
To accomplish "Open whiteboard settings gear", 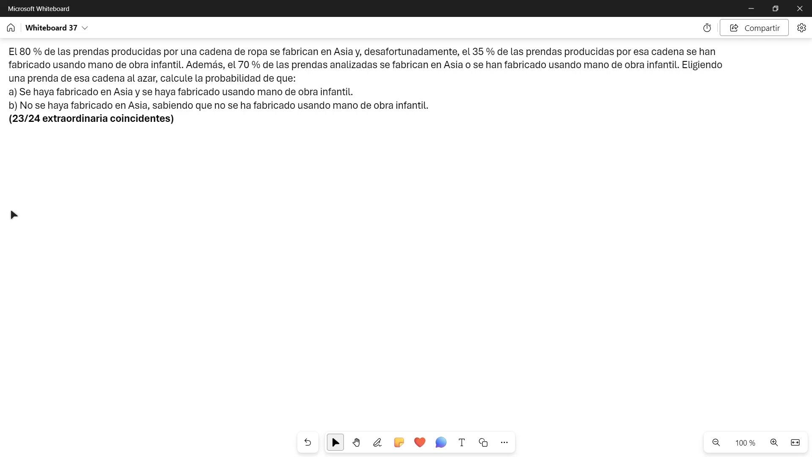I will (x=801, y=28).
